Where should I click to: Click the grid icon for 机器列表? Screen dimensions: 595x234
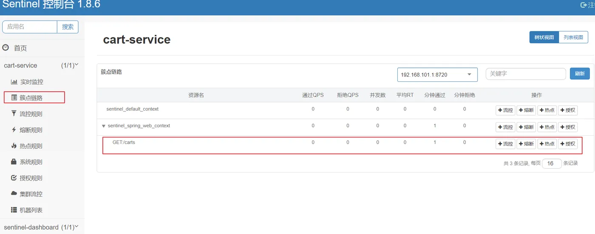14,210
